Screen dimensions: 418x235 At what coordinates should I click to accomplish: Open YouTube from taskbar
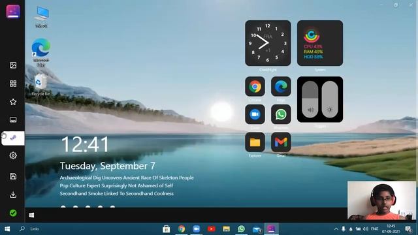click(212, 229)
